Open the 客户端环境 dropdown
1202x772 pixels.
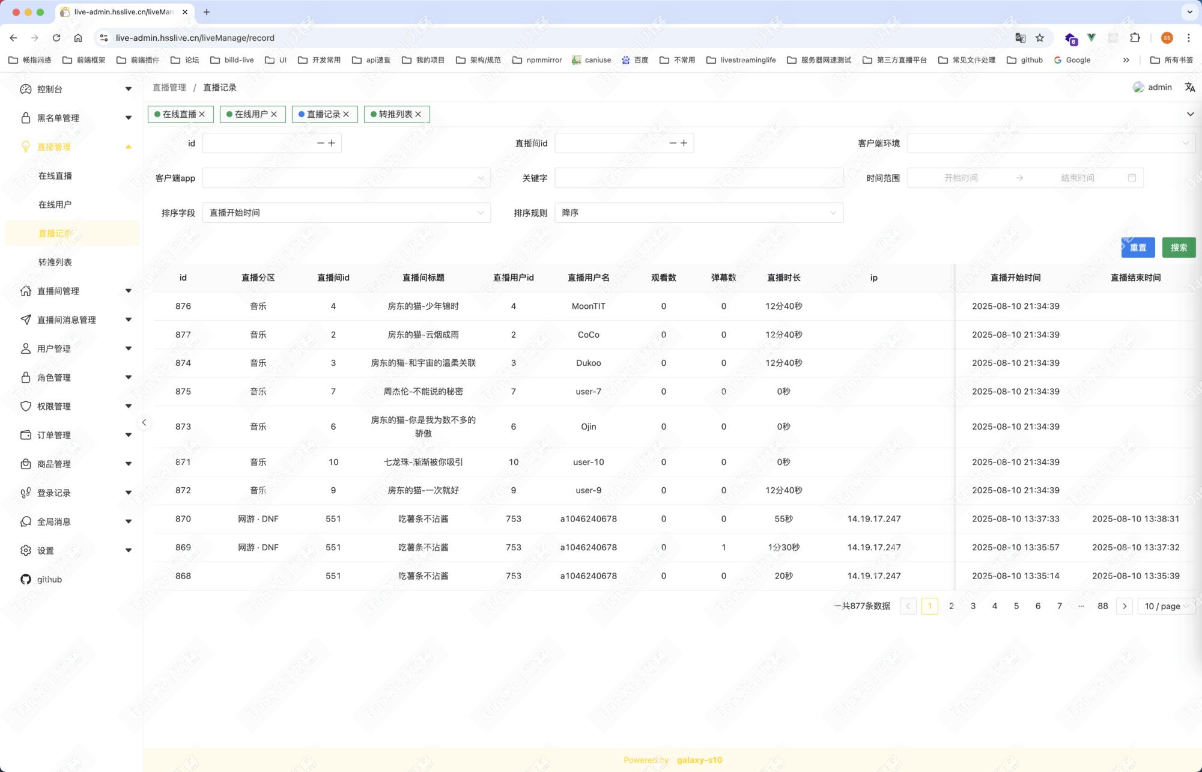[x=1051, y=143]
